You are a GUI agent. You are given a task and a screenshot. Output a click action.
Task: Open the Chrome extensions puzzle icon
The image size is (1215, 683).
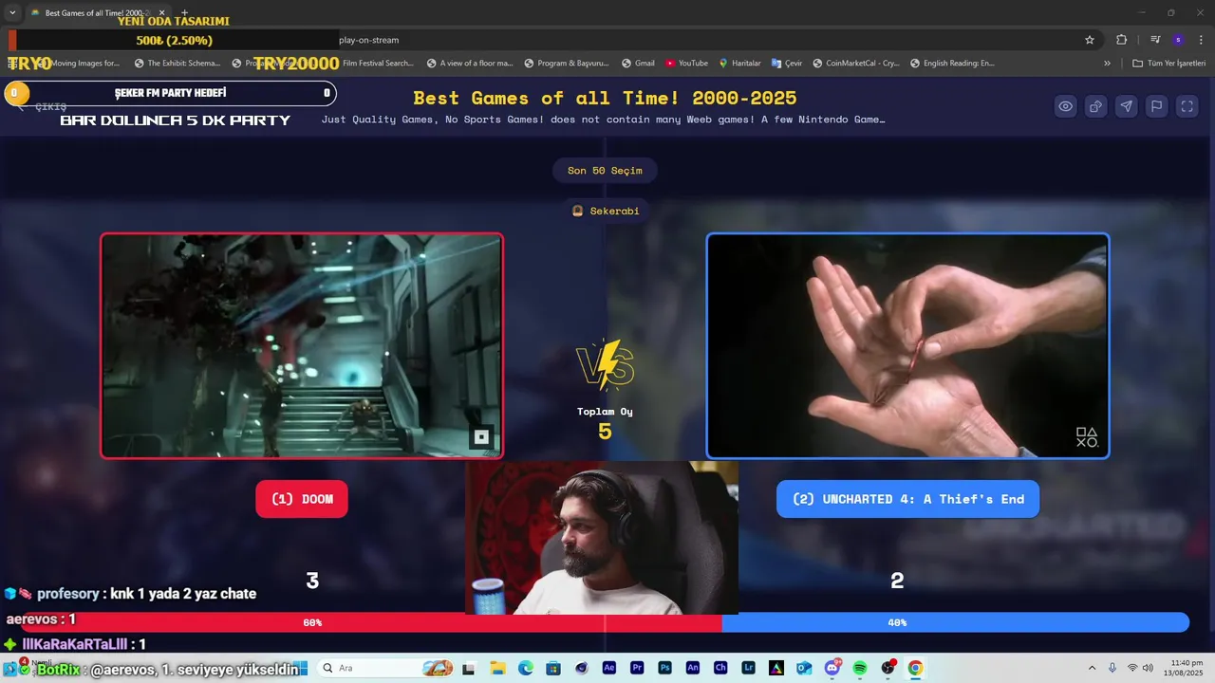point(1121,40)
